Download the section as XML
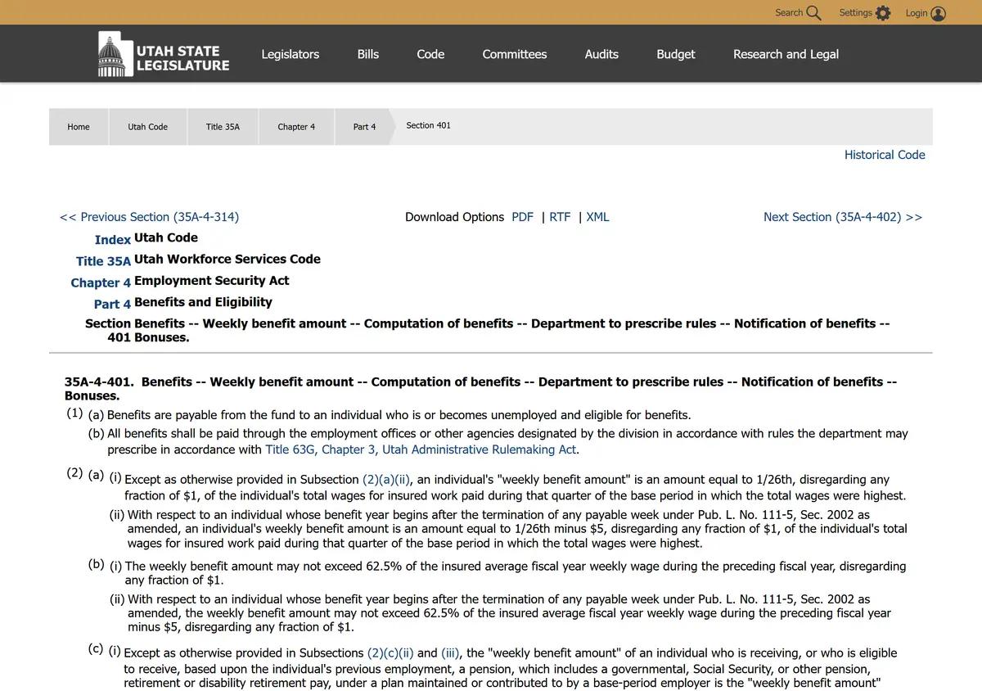This screenshot has width=982, height=691. 597,217
